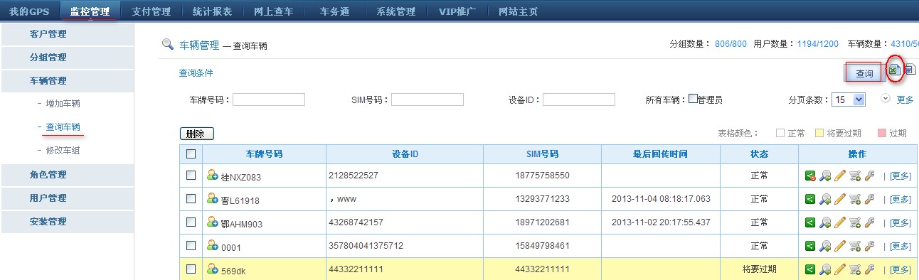Click the user icon beside 569dk
Image resolution: width=919 pixels, height=280 pixels.
coord(213,269)
